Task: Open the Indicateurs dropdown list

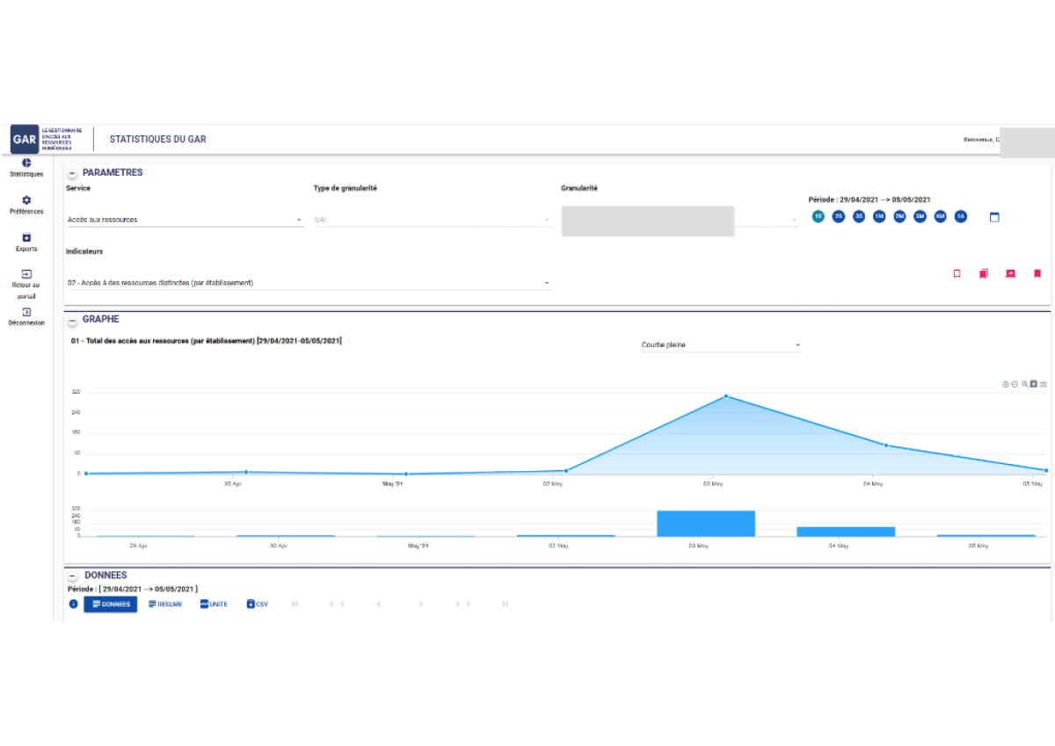Action: [308, 283]
